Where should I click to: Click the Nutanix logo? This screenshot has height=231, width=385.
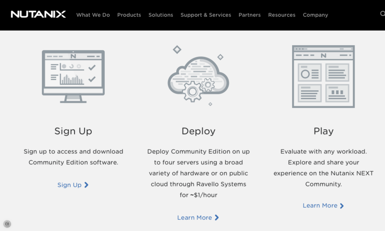(38, 14)
